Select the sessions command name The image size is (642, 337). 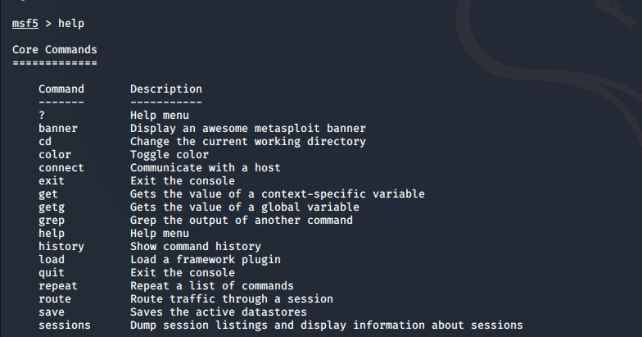(x=64, y=325)
